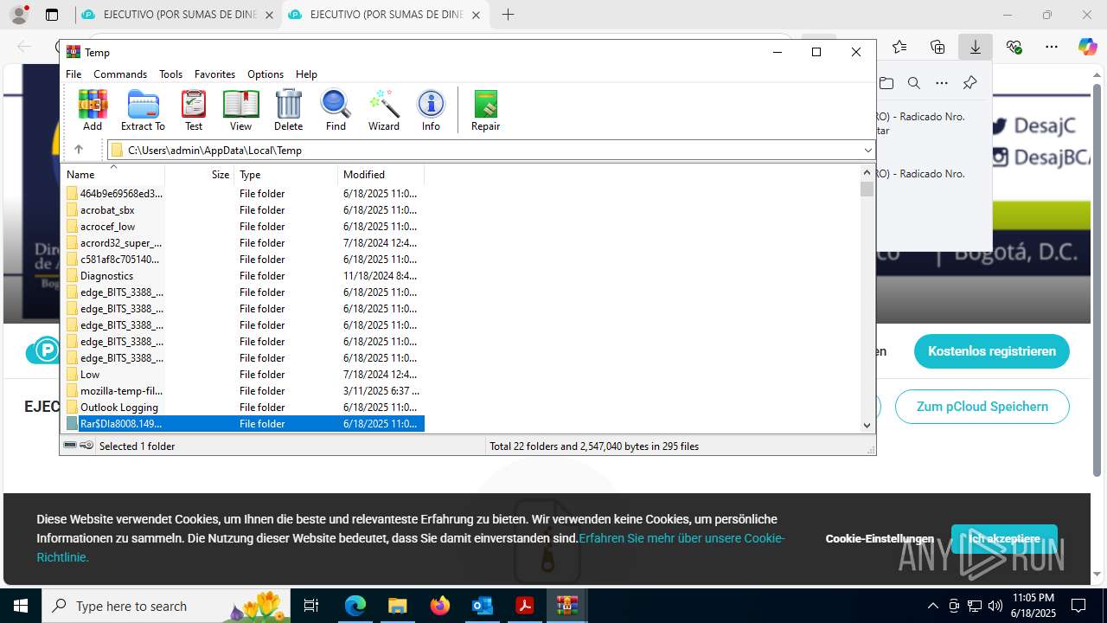
Task: Open Edge Copilot icon
Action: click(1087, 47)
